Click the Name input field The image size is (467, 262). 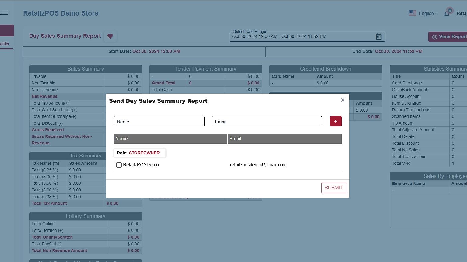159,122
